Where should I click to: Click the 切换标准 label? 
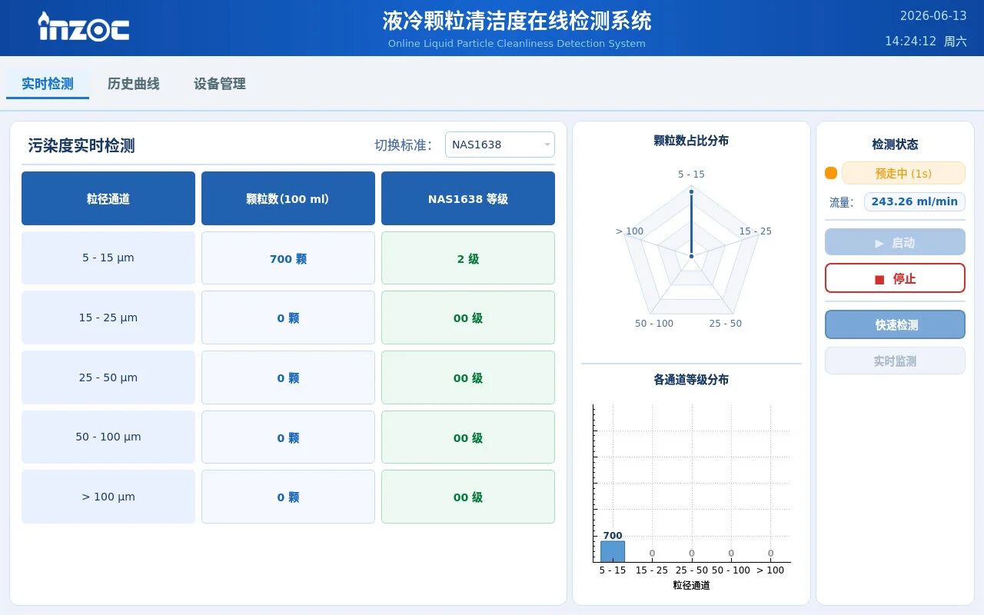pos(404,145)
